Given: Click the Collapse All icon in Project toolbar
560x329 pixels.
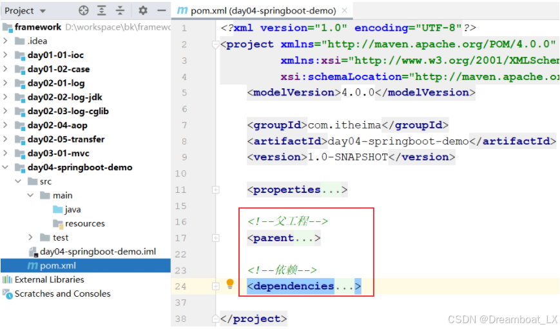Looking at the screenshot, I should click(120, 11).
